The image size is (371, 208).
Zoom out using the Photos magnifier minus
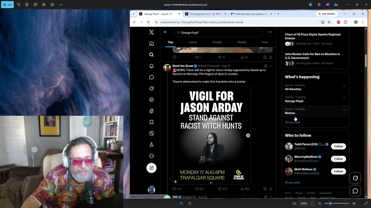[x=320, y=203]
